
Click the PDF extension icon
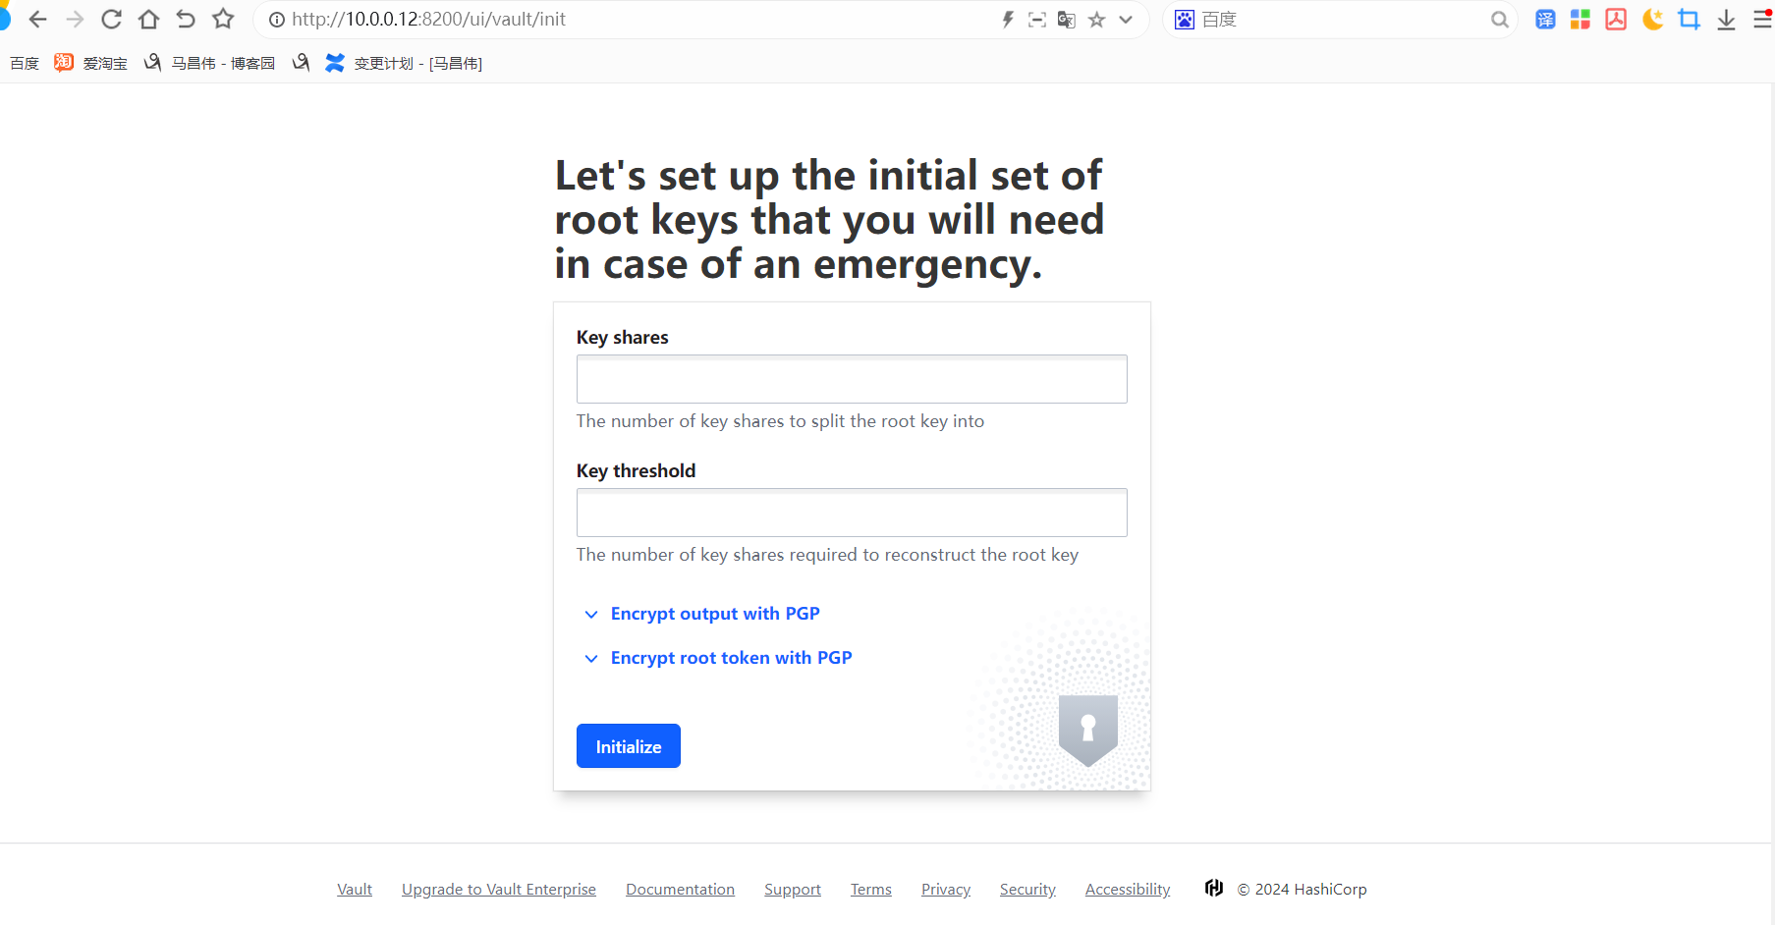(1616, 20)
